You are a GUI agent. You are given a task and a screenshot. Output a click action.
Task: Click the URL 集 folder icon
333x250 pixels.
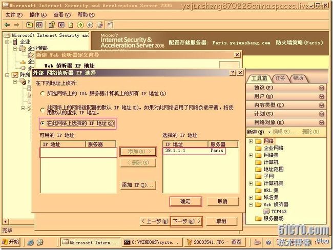[x=258, y=190]
